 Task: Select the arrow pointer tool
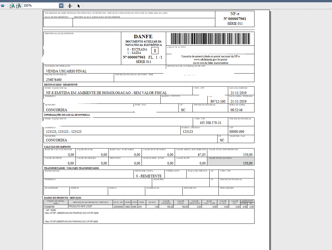79,6
